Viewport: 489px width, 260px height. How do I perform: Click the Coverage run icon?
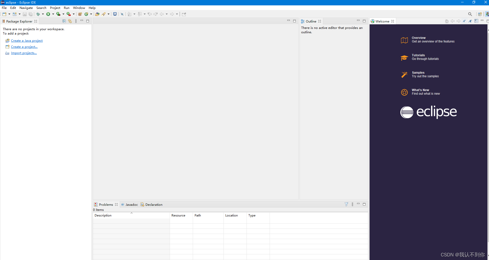pyautogui.click(x=58, y=14)
